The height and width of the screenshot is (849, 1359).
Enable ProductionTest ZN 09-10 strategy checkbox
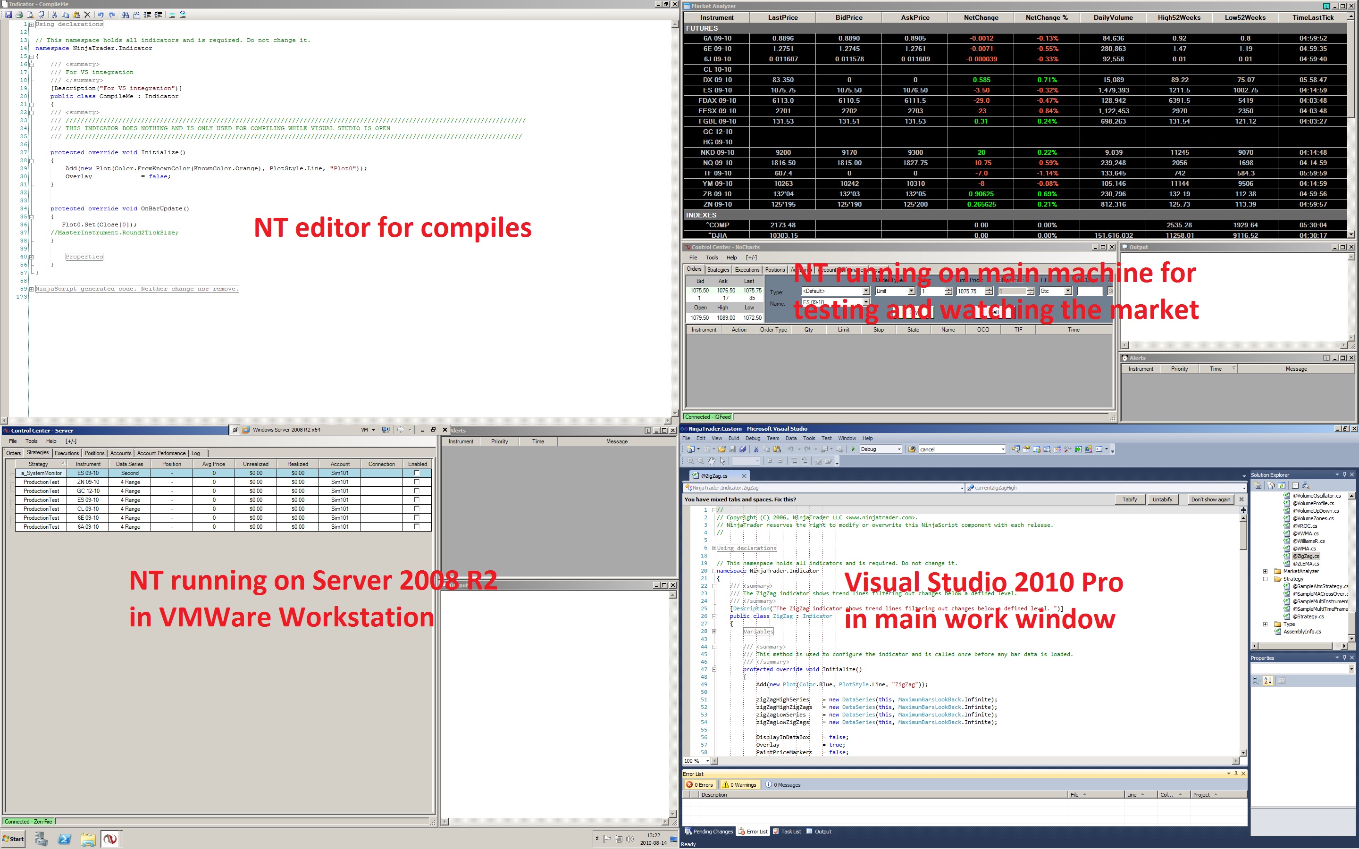tap(417, 482)
